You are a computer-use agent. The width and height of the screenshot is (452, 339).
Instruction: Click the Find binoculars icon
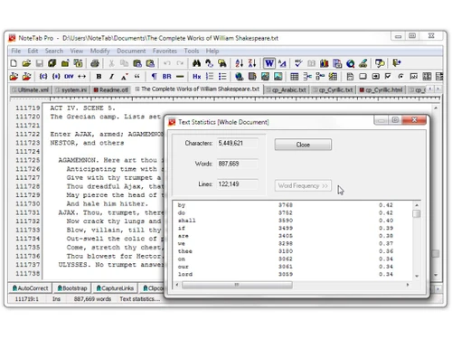coord(196,63)
